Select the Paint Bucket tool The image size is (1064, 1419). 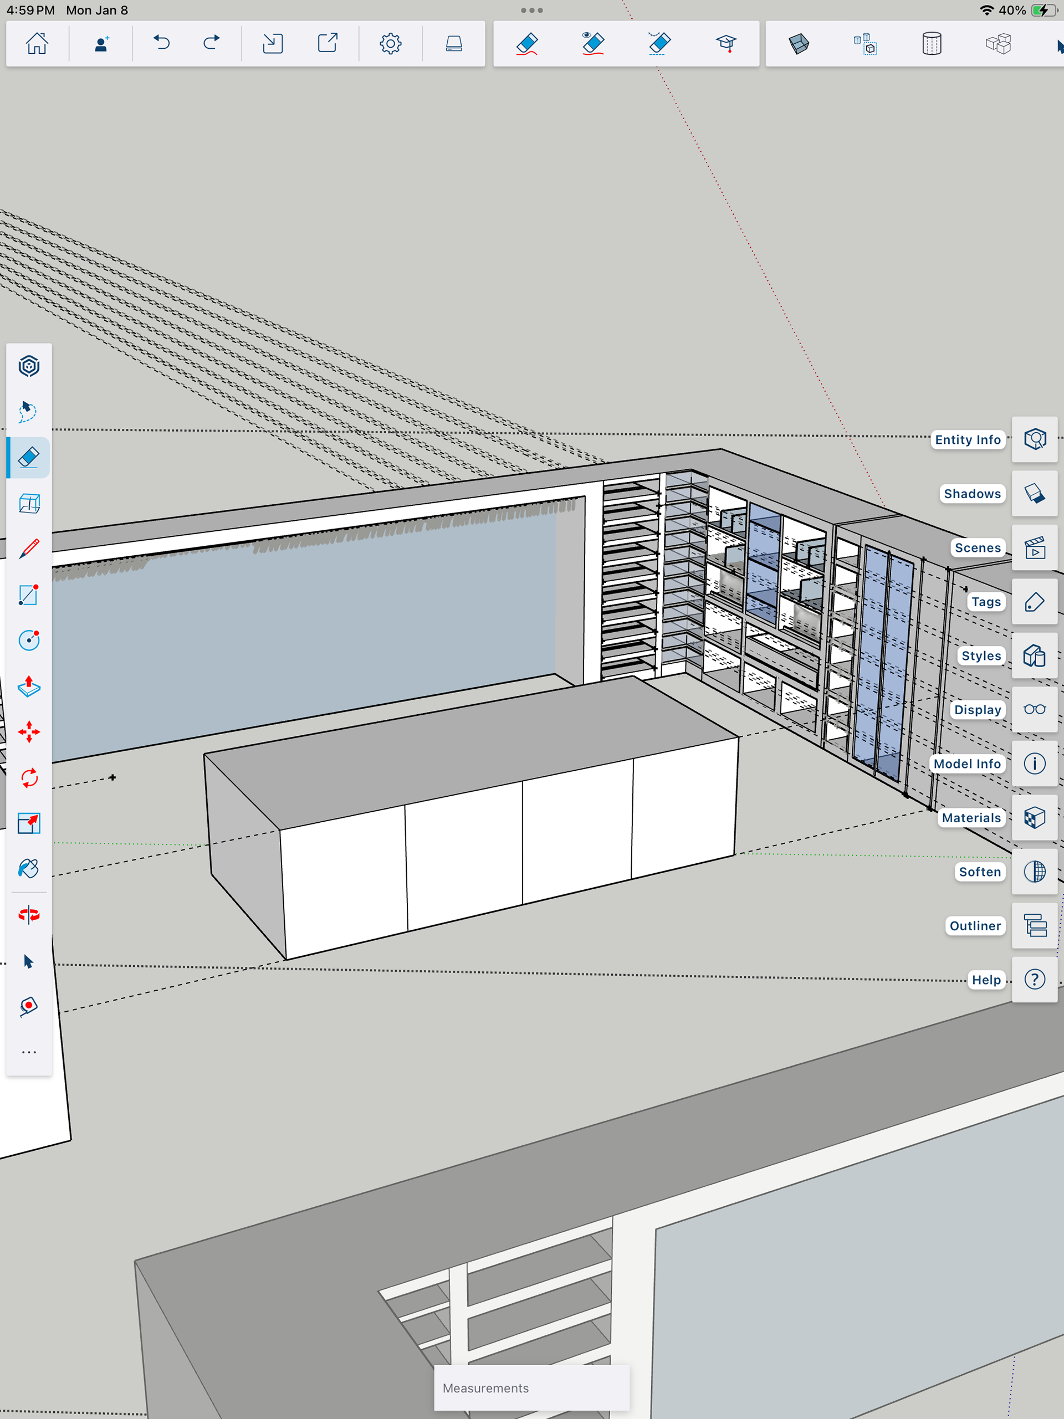[x=29, y=869]
